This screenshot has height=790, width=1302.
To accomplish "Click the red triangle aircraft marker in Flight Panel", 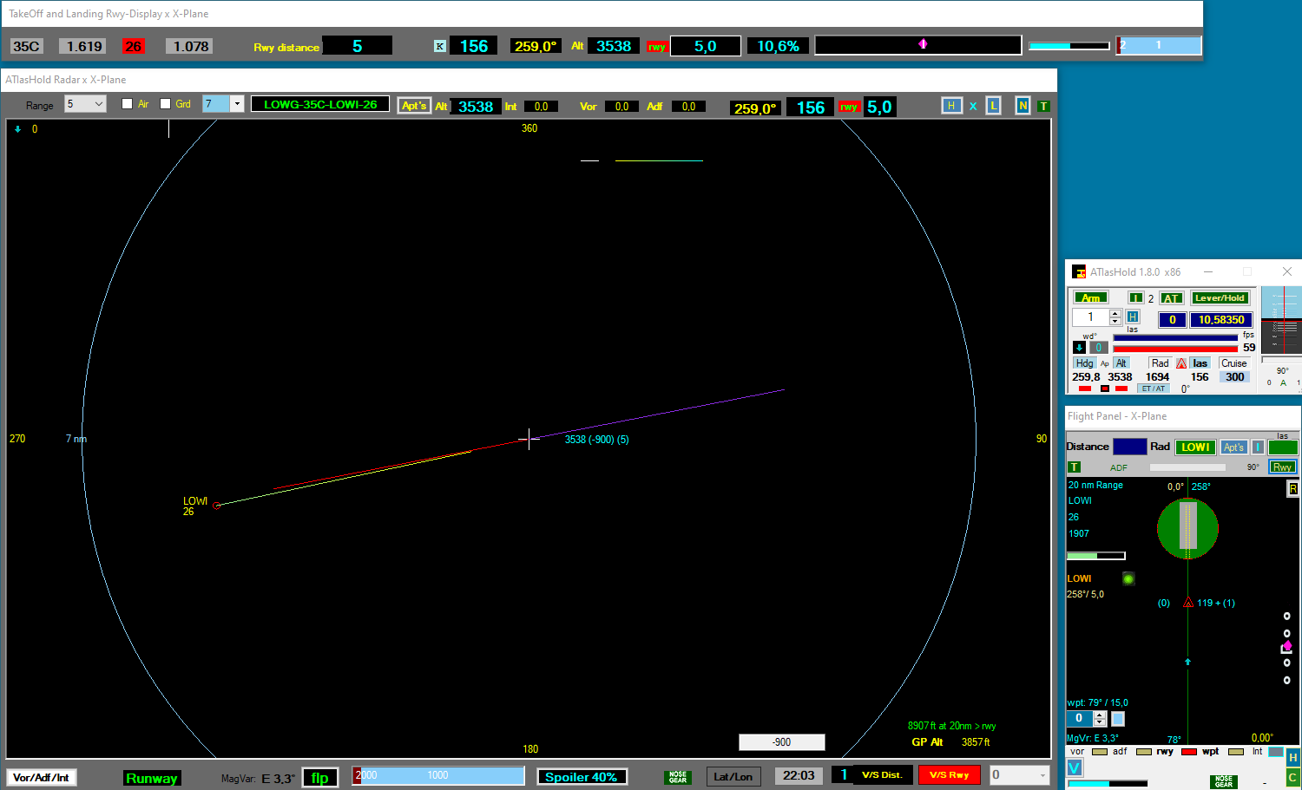I will [x=1187, y=602].
